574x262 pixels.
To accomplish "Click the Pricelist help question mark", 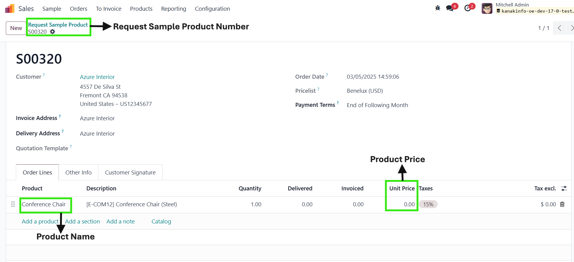I will (x=318, y=89).
